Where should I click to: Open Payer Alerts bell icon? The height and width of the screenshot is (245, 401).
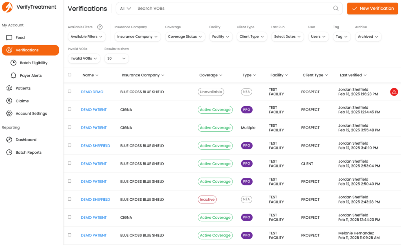click(x=13, y=75)
